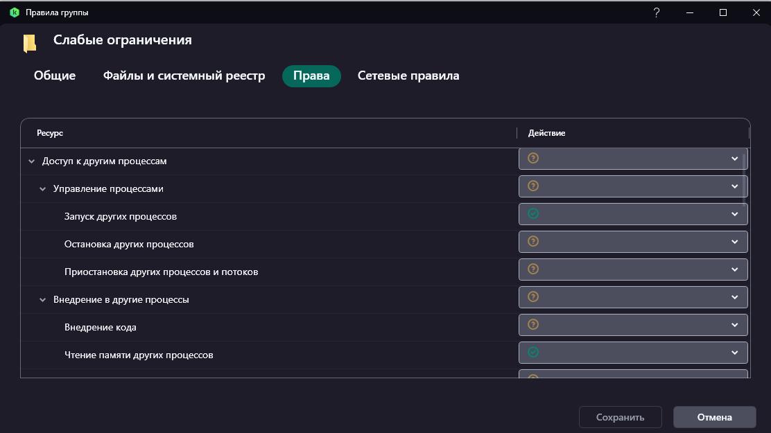
Task: Click green allow icon for Запуск других процессов
Action: click(x=533, y=214)
